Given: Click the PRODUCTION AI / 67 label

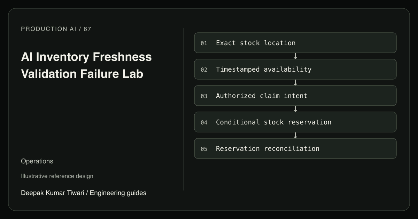Looking at the screenshot, I should [x=56, y=29].
